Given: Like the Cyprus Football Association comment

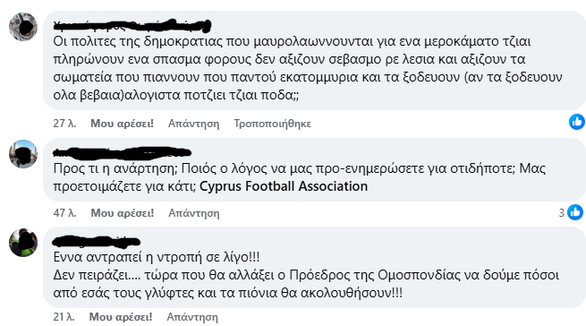Looking at the screenshot, I should 123,213.
